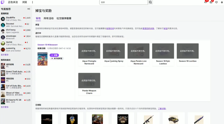Click the search magnifier button
Viewport: 224px width, 124px height.
(x=150, y=2)
